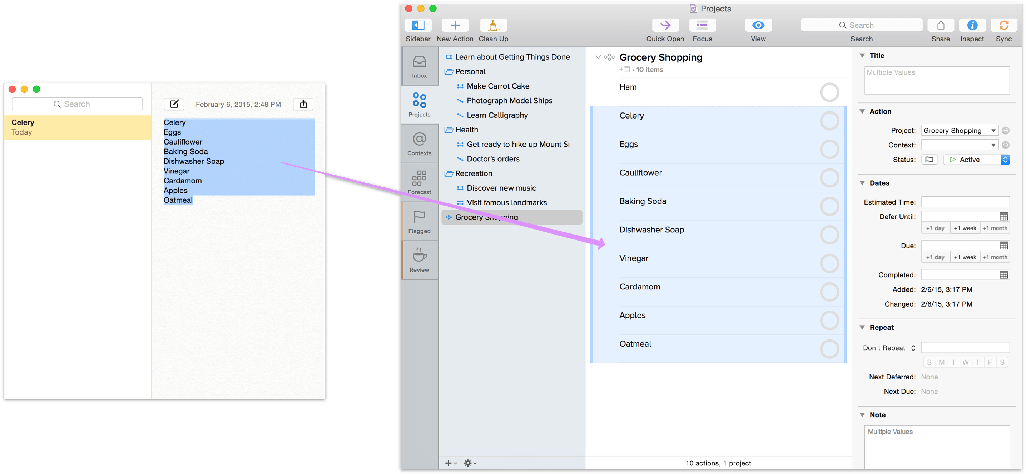Image resolution: width=1026 pixels, height=474 pixels.
Task: Open Defer Until calendar picker
Action: [x=1003, y=217]
